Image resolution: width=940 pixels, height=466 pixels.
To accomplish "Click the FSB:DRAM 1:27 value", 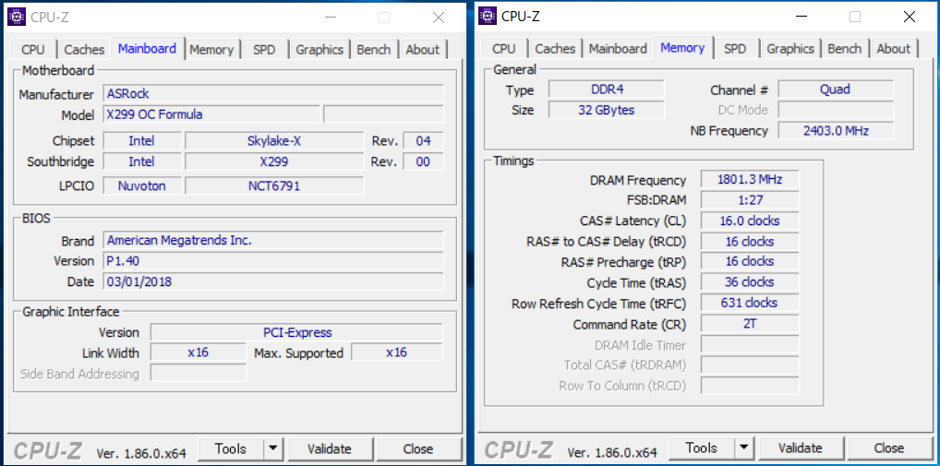I will [750, 199].
